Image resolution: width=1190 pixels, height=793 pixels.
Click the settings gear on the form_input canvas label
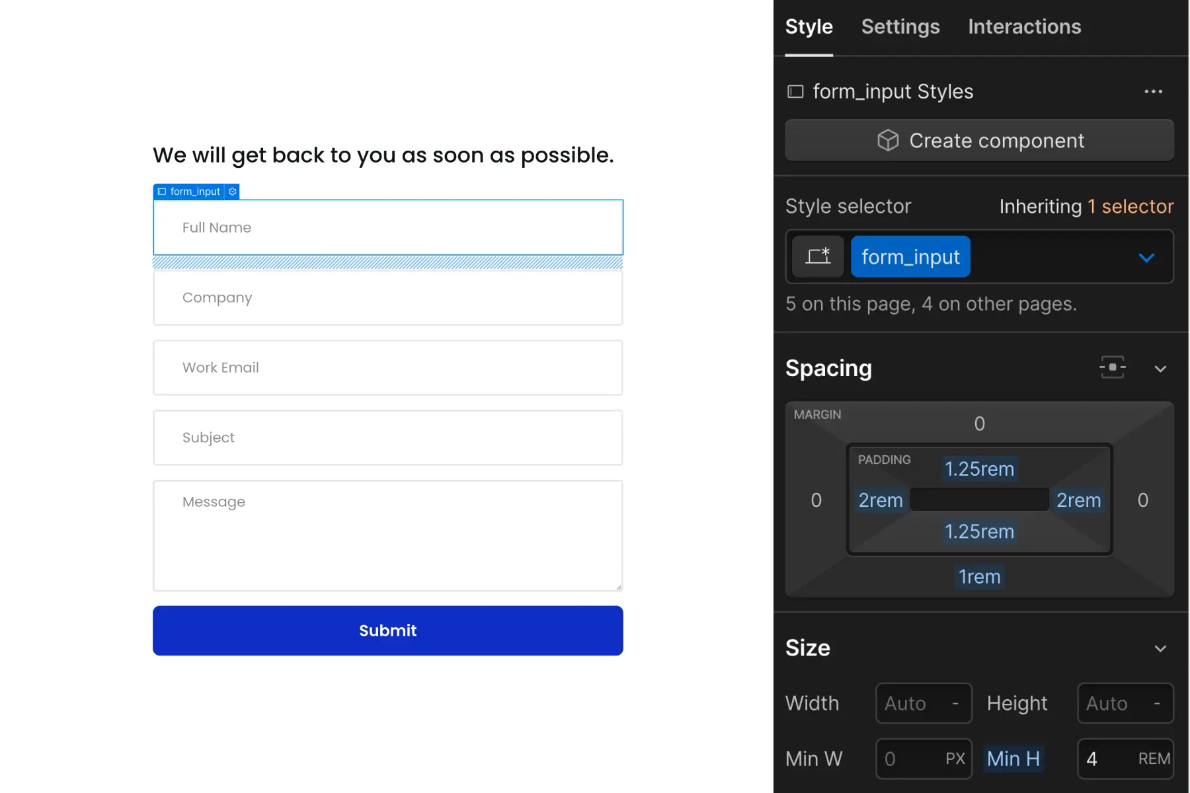point(232,192)
